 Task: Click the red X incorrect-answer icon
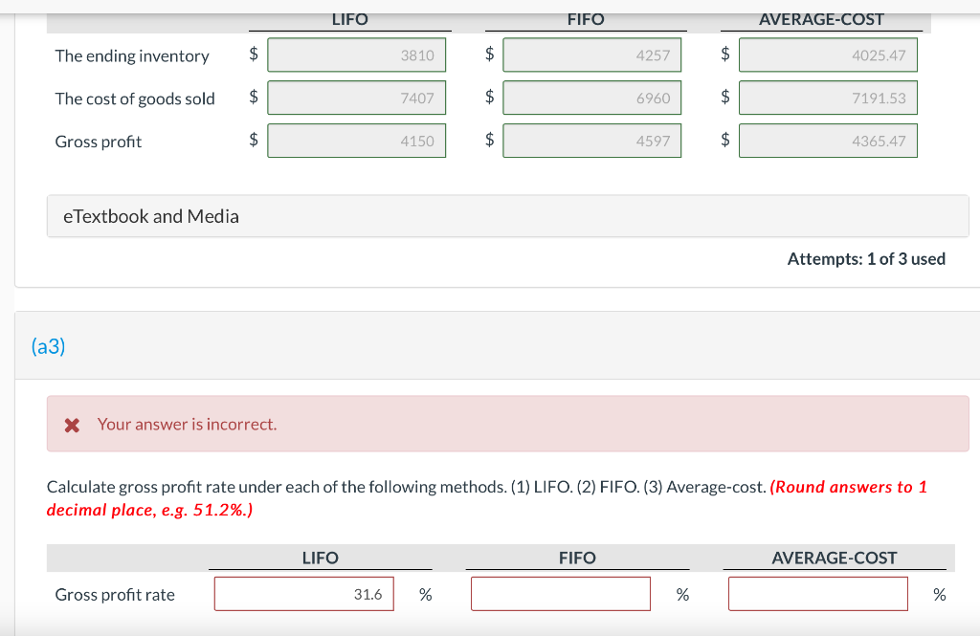(71, 424)
